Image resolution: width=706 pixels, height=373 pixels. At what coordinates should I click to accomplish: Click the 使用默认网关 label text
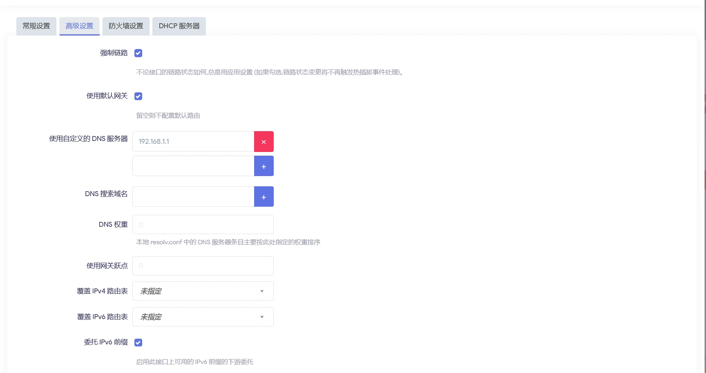coord(107,96)
